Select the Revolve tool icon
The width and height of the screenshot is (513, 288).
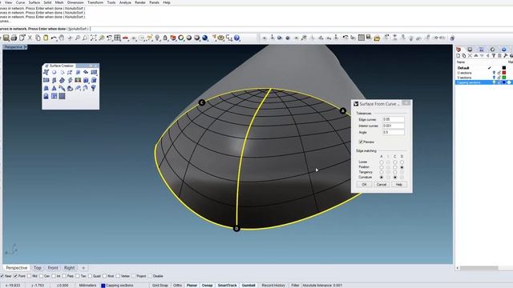click(94, 88)
